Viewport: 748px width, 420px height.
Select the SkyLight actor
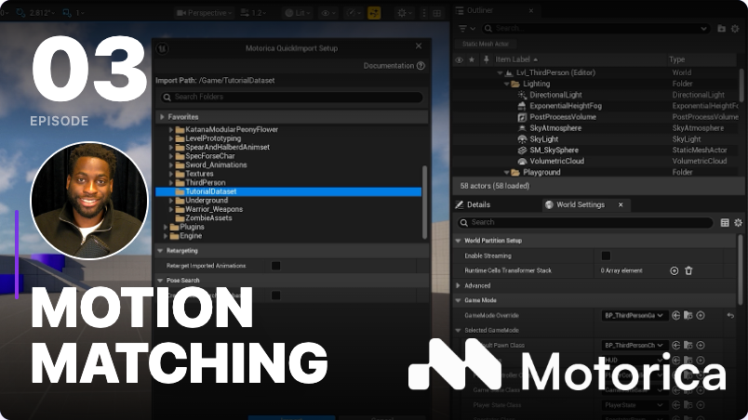click(544, 139)
